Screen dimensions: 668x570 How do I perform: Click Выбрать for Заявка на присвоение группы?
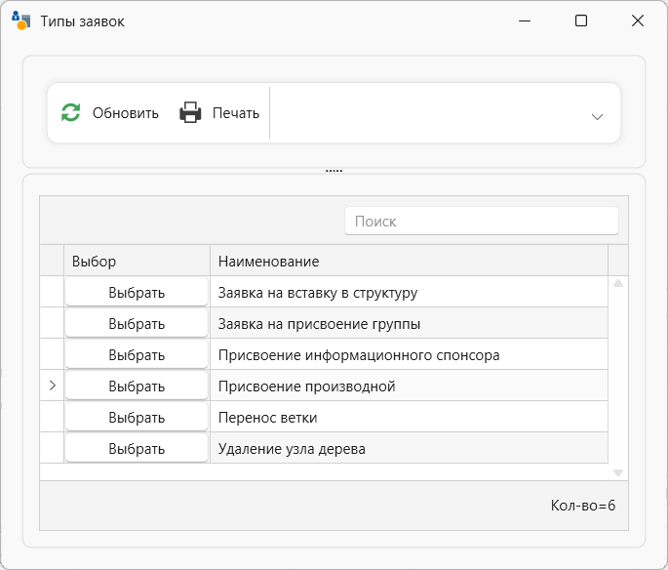click(137, 323)
